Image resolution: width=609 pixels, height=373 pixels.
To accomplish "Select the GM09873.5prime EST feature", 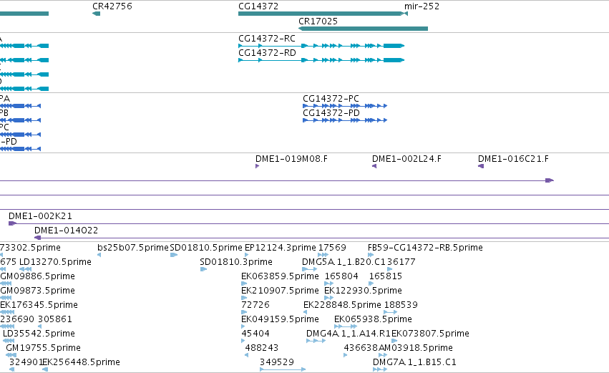I will pyautogui.click(x=6, y=298).
